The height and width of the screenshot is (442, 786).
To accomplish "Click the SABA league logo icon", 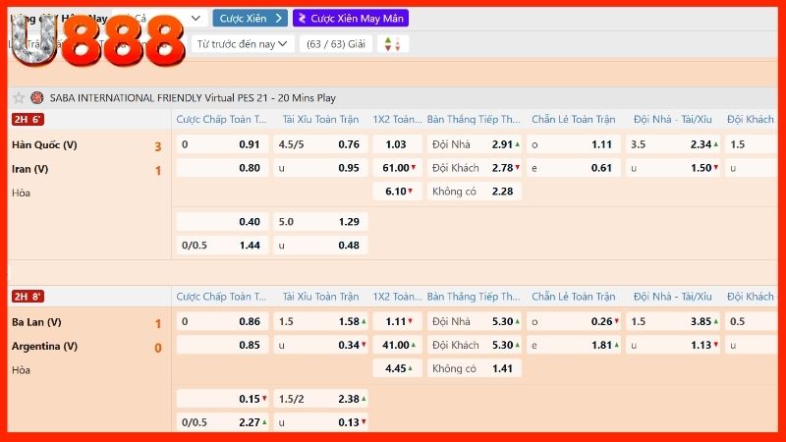I will coord(37,97).
